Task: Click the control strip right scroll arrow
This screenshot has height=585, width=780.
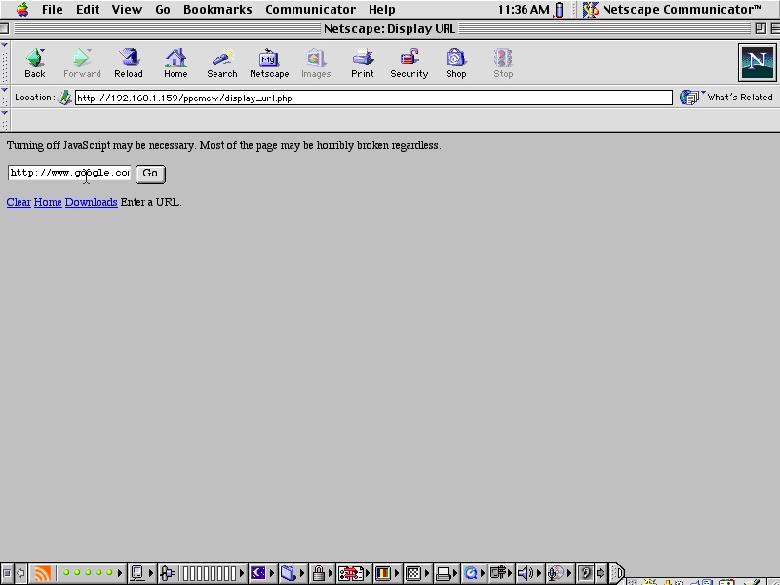Action: [x=601, y=573]
